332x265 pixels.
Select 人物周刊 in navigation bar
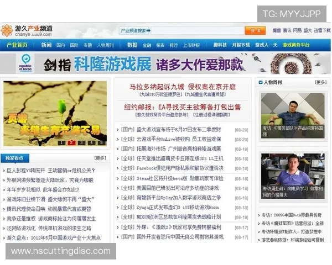(x=106, y=45)
